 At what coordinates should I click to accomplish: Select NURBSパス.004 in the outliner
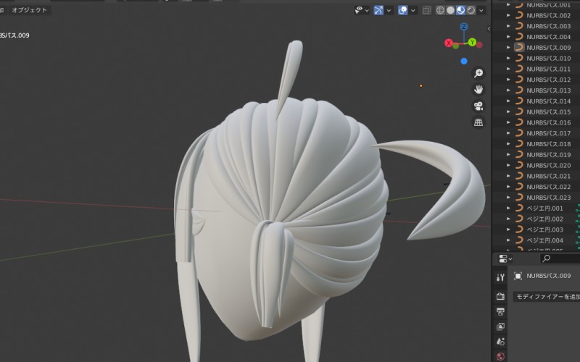coord(549,37)
